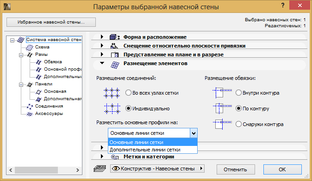
Task: Click the Снаружи контура boundary diagram
Action: [222, 124]
